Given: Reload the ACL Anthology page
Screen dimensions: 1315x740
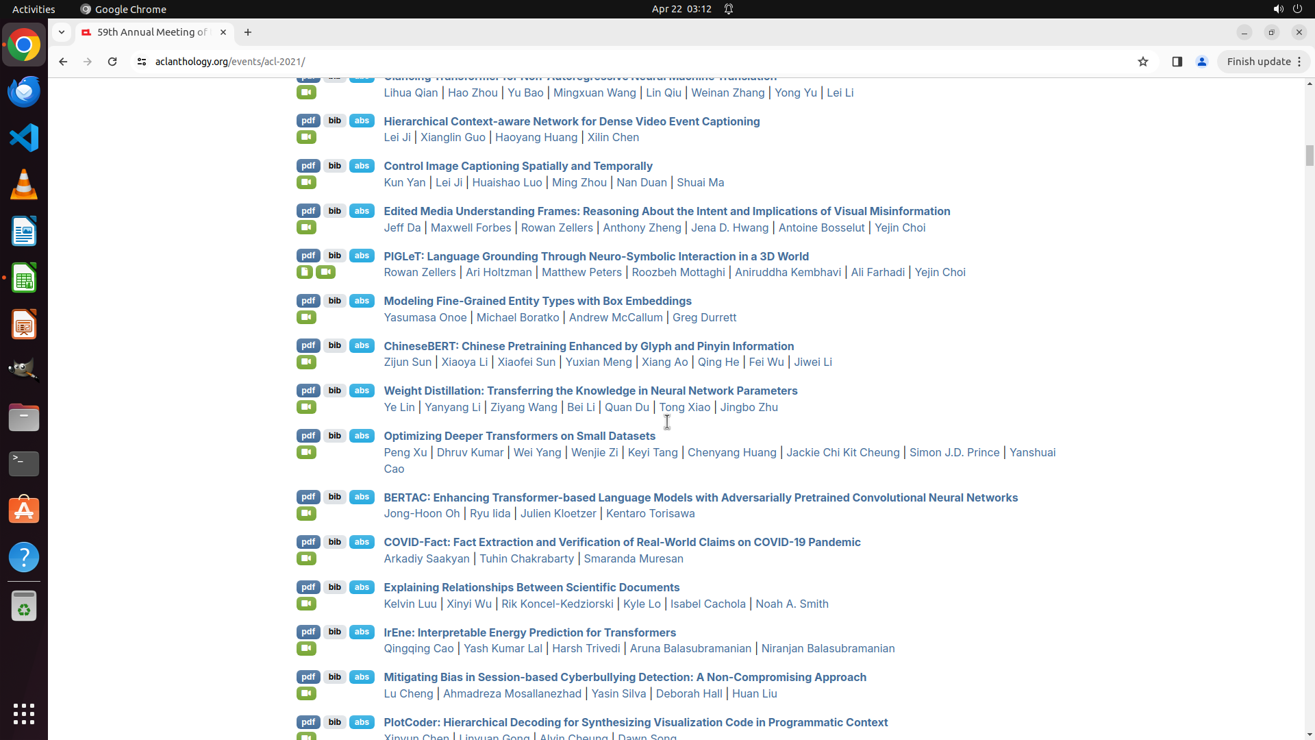Looking at the screenshot, I should click(112, 62).
